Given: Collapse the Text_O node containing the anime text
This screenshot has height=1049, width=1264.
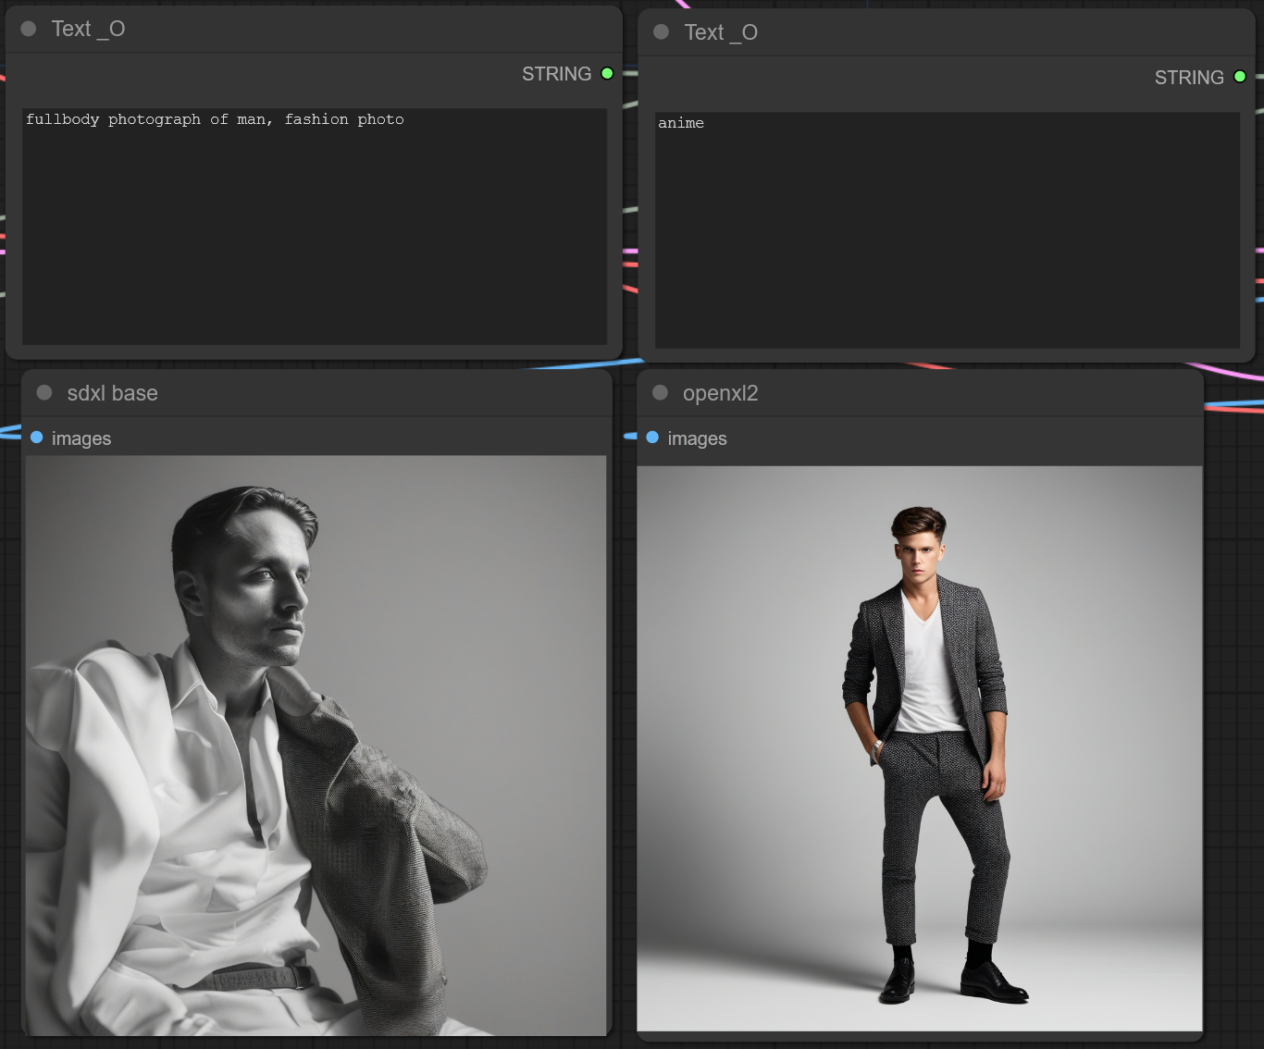Looking at the screenshot, I should [x=661, y=32].
